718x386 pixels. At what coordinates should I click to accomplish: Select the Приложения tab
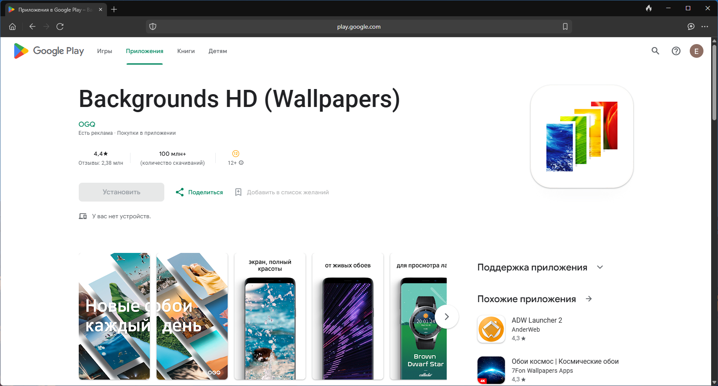145,51
